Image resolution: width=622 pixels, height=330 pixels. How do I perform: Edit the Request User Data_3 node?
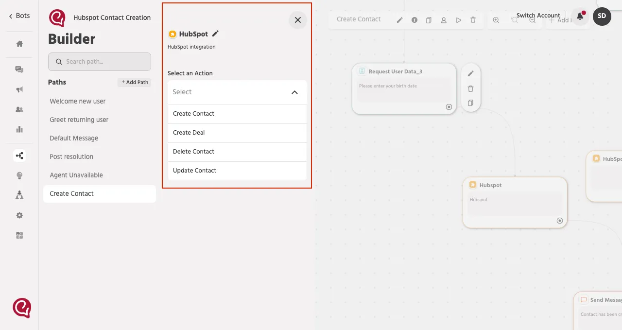(x=470, y=74)
